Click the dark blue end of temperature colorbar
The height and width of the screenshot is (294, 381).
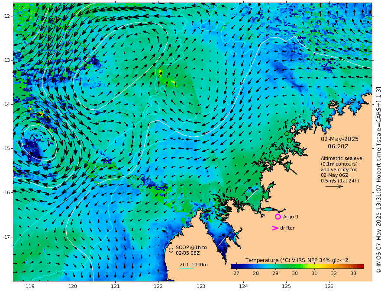233,266
